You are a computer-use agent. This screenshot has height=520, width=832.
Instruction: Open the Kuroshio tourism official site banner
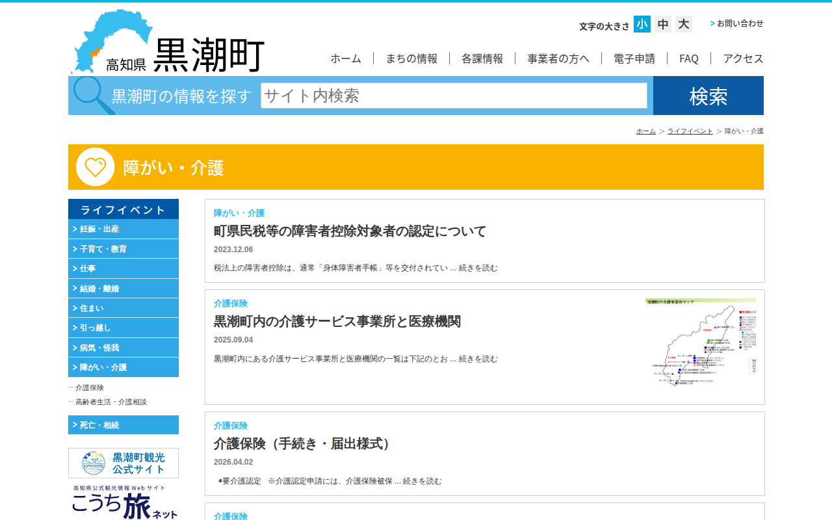[x=123, y=463]
